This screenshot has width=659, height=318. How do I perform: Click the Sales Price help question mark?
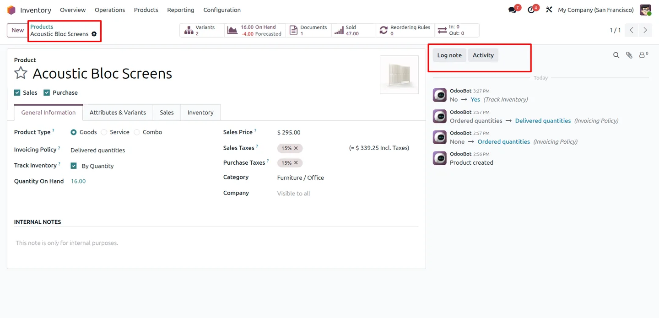click(x=255, y=130)
